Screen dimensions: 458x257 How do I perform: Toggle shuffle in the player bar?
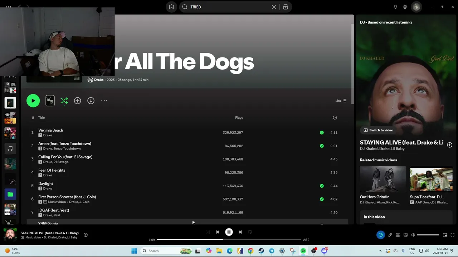[x=208, y=232]
